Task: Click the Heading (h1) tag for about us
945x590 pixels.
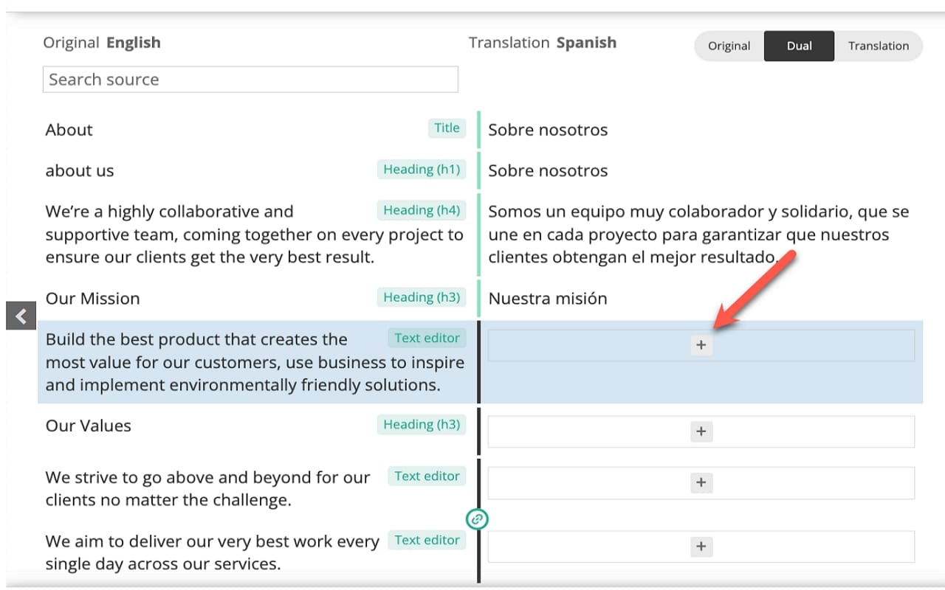Action: (422, 169)
